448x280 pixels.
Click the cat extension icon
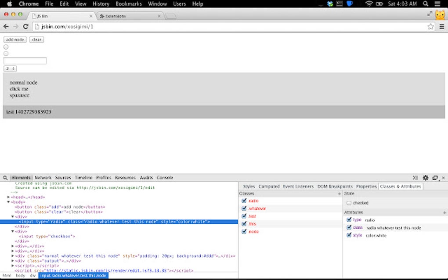440,14
